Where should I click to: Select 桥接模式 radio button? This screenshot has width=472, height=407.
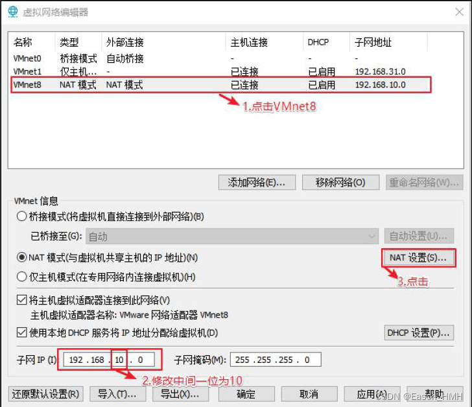(21, 216)
